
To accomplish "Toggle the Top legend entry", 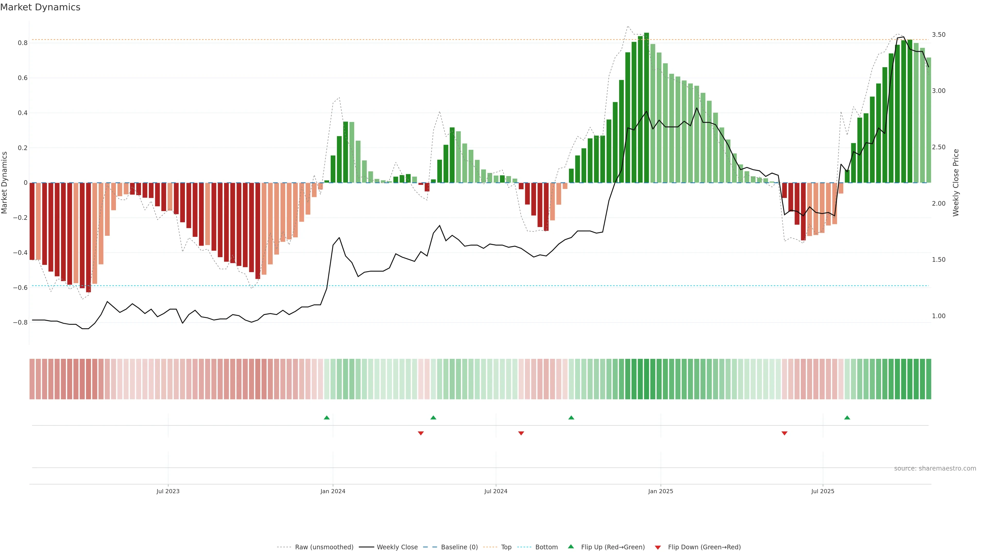I will point(506,547).
